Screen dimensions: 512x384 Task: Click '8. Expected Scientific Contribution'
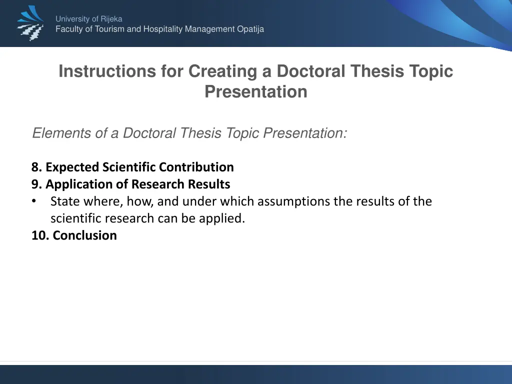(132, 167)
